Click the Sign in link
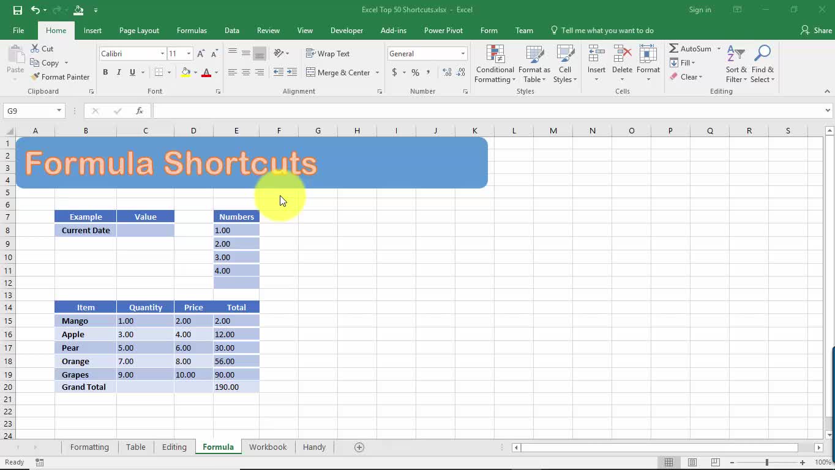The height and width of the screenshot is (470, 835). [700, 10]
